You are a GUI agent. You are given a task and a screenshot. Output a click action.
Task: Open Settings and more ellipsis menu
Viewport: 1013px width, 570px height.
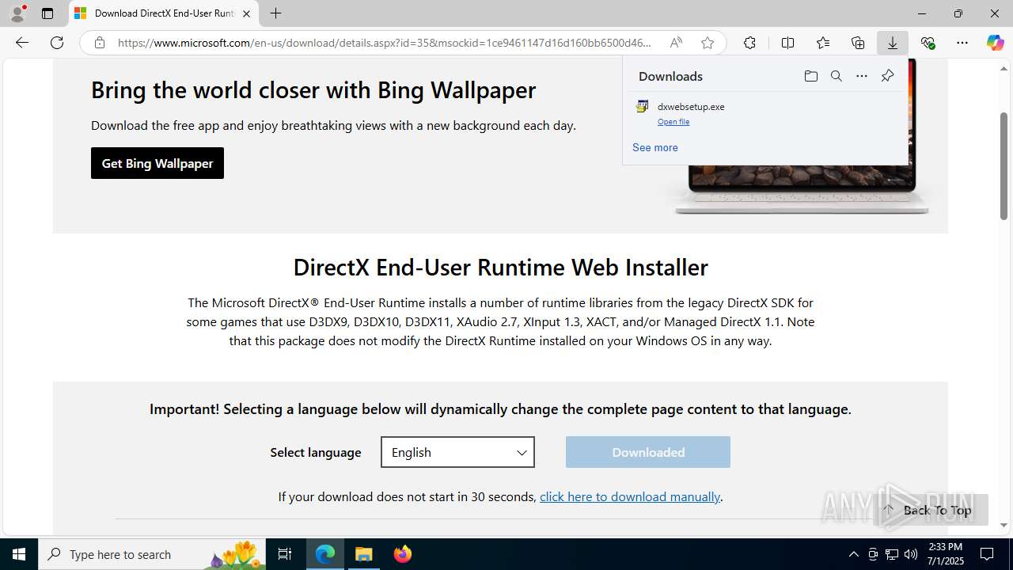pyautogui.click(x=962, y=43)
